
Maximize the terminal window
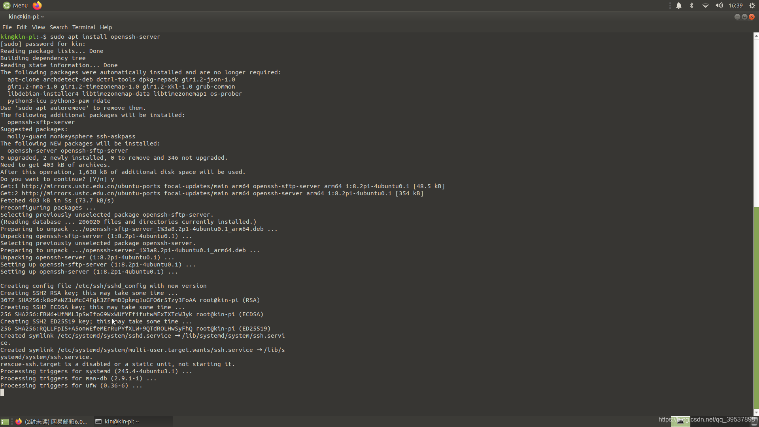pyautogui.click(x=744, y=17)
